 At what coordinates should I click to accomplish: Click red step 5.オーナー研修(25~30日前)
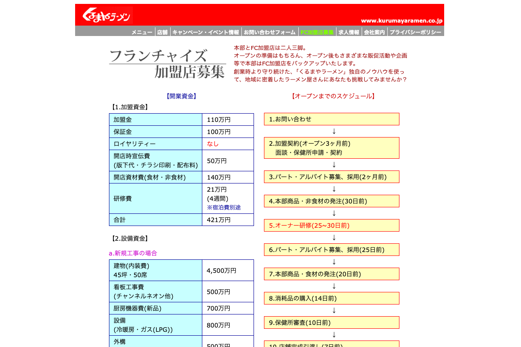pyautogui.click(x=332, y=226)
